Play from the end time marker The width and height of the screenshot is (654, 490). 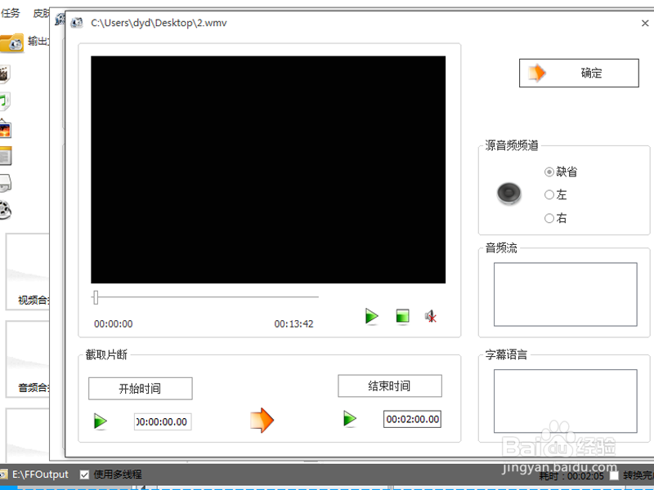[x=350, y=419]
